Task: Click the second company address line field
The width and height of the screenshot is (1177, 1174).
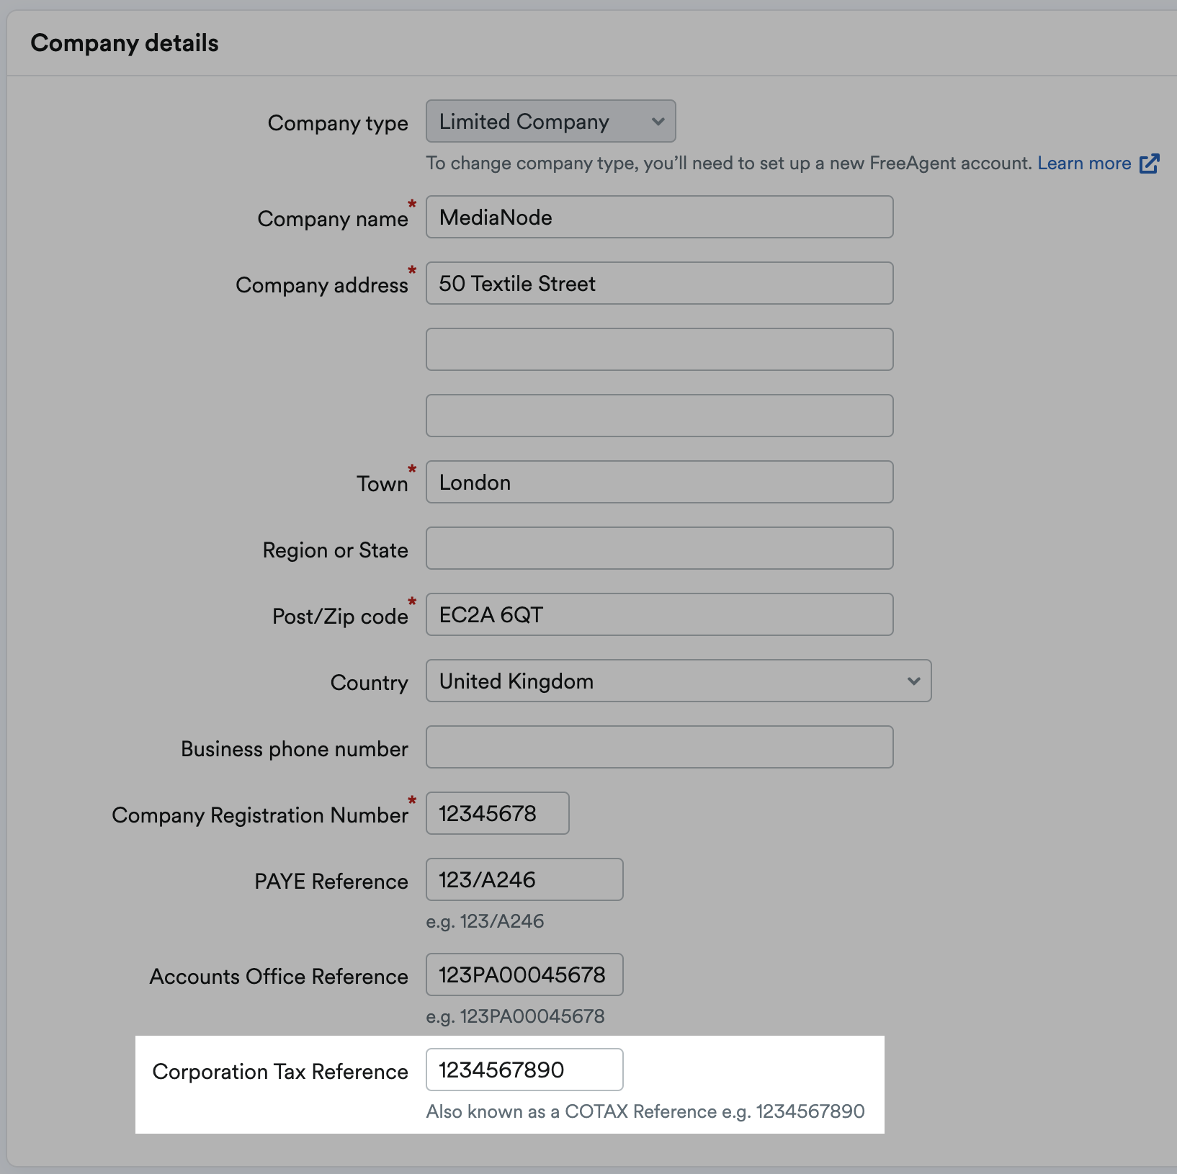Action: [x=659, y=349]
